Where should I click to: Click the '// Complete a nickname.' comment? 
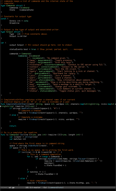pyautogui.click(x=31, y=117)
